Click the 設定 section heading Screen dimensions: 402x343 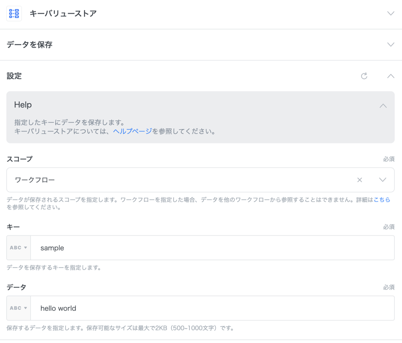click(x=14, y=76)
